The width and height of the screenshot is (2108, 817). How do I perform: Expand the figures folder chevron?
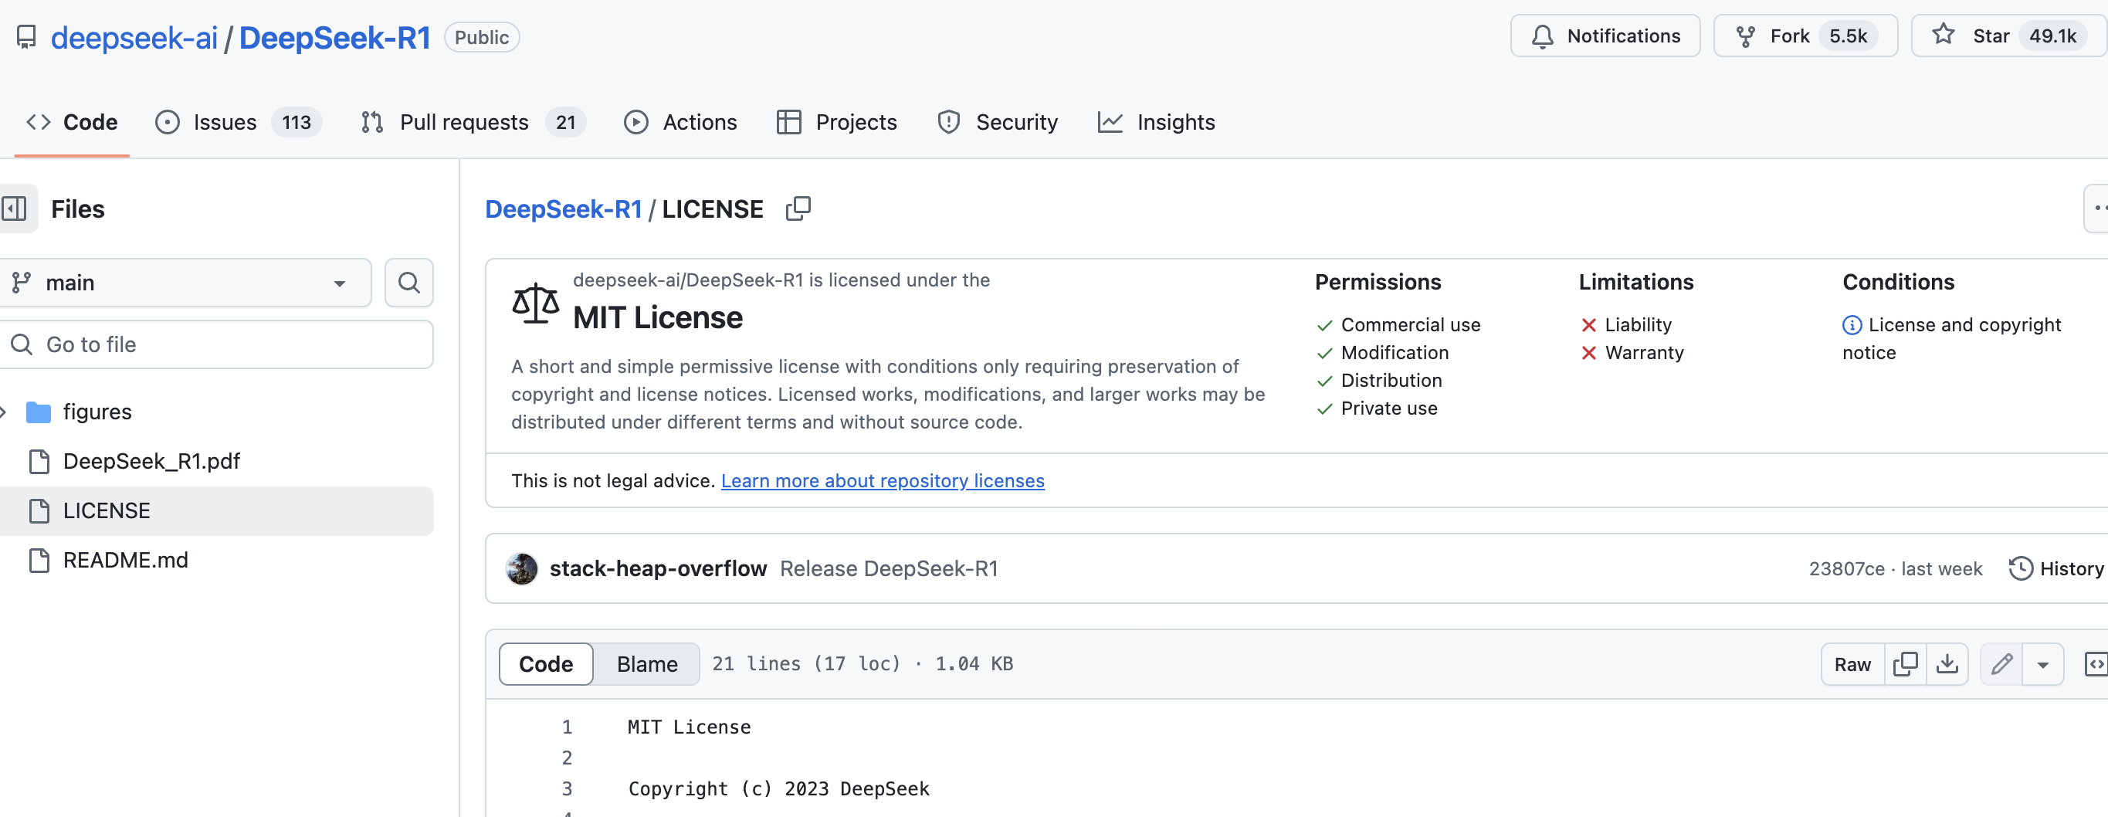click(4, 412)
